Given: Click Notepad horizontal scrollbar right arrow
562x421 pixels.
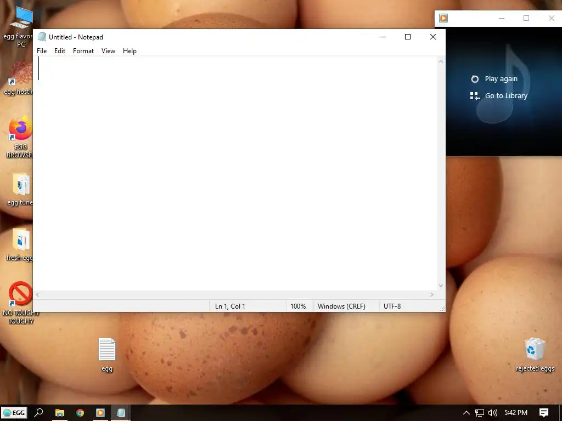Looking at the screenshot, I should (x=432, y=294).
